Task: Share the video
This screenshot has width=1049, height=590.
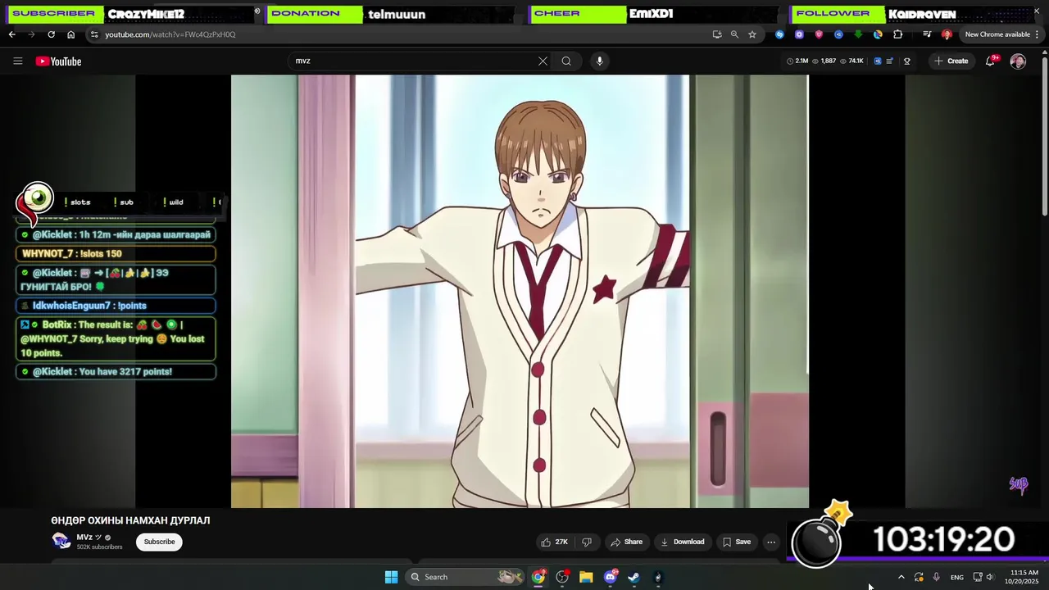Action: pos(626,542)
